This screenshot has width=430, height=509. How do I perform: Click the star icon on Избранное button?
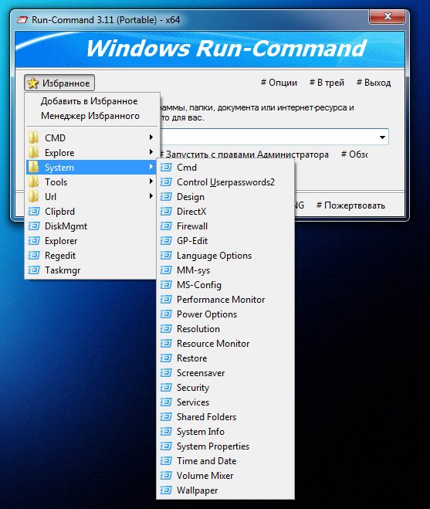32,83
